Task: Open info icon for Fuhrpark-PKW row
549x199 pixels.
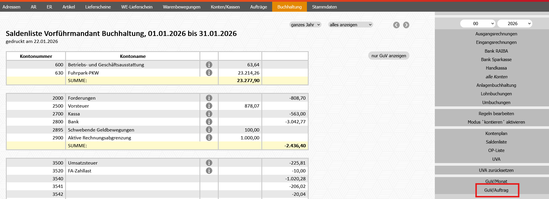Action: click(209, 73)
